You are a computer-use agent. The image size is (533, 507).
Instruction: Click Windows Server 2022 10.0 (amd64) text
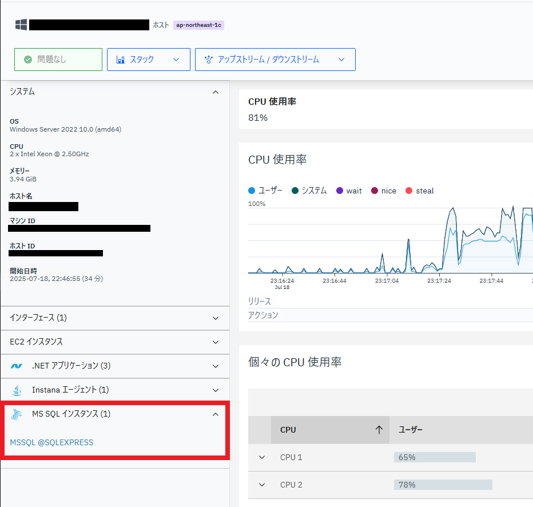(x=66, y=129)
